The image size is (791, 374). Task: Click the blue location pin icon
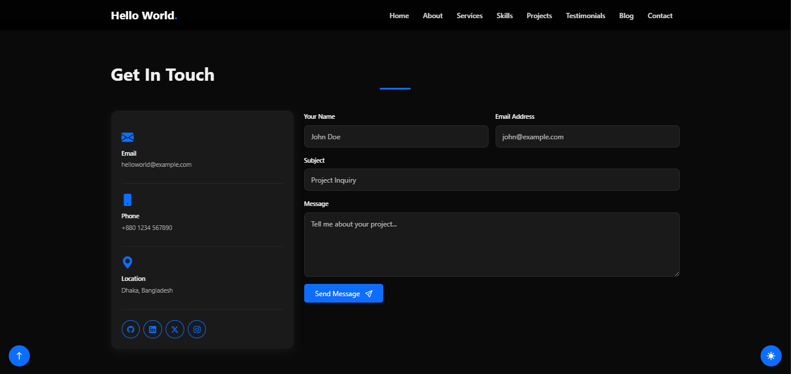[128, 262]
